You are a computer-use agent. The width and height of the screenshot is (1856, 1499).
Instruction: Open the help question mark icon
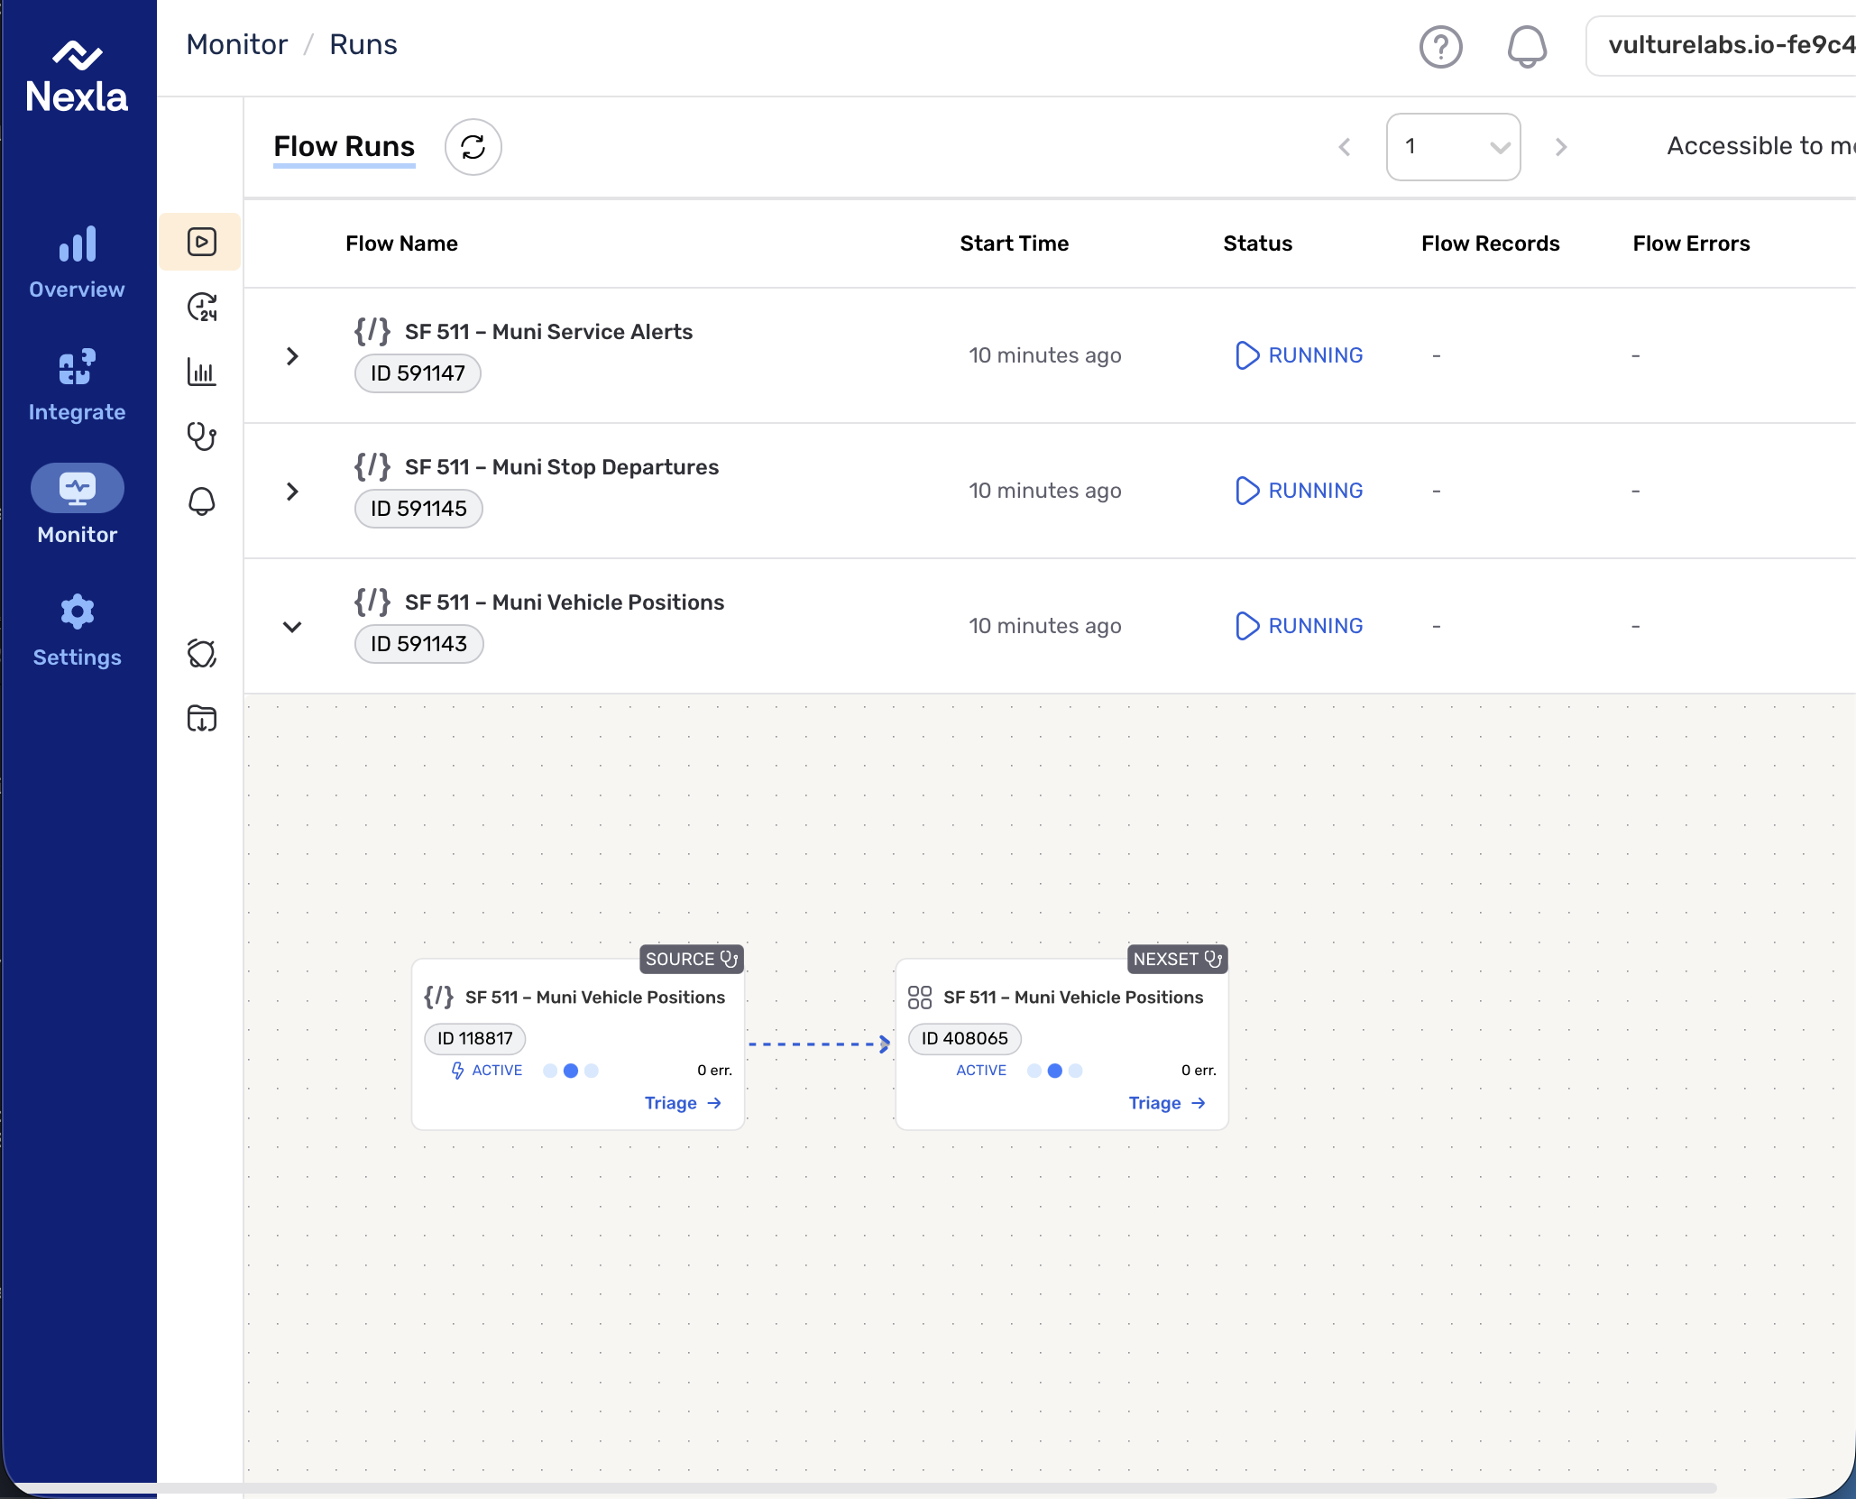[x=1440, y=47]
